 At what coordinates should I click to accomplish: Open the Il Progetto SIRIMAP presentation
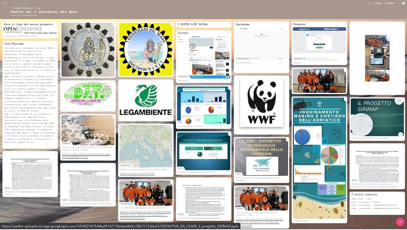click(377, 117)
